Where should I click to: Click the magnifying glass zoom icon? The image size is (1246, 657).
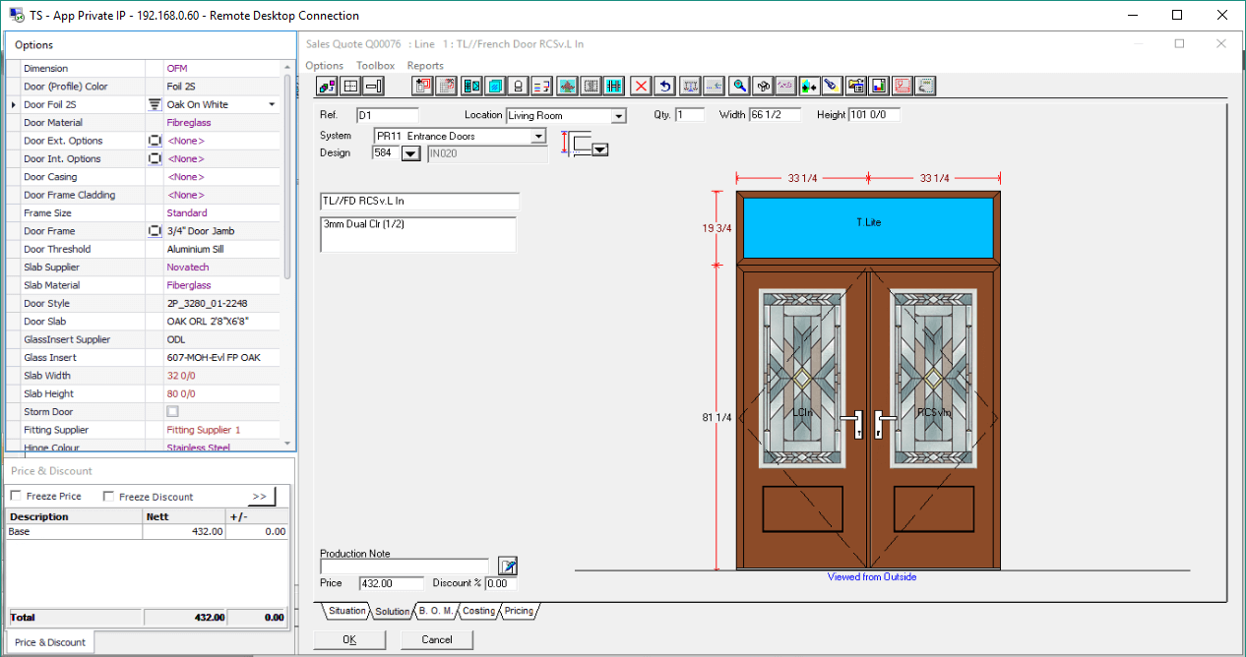[x=738, y=86]
